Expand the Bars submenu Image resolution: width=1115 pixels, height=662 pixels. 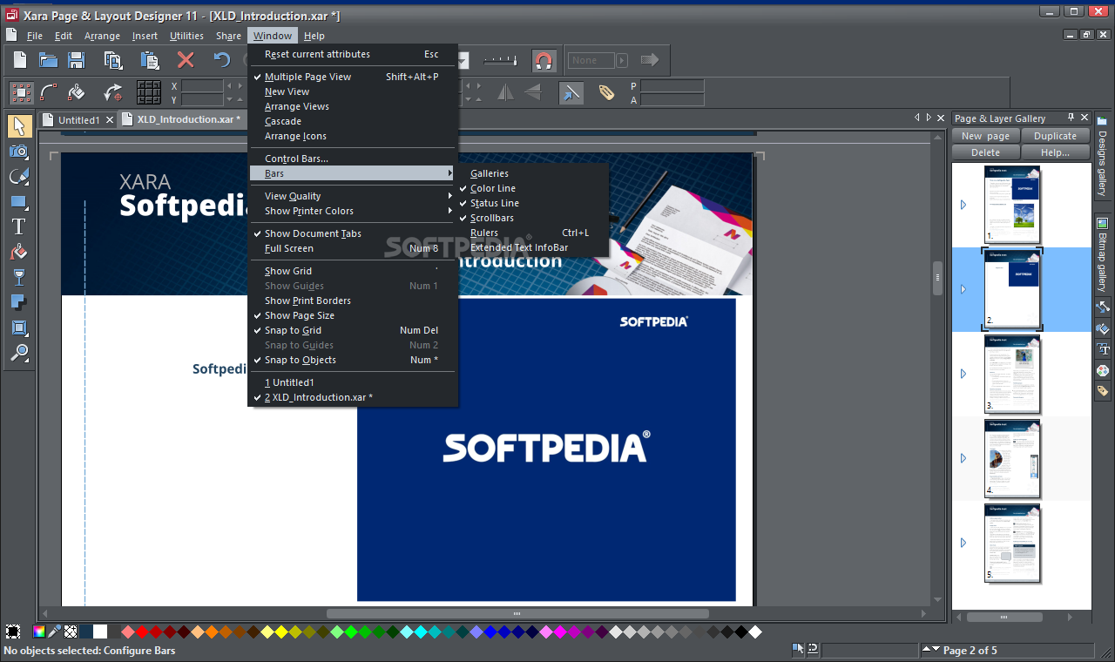352,173
